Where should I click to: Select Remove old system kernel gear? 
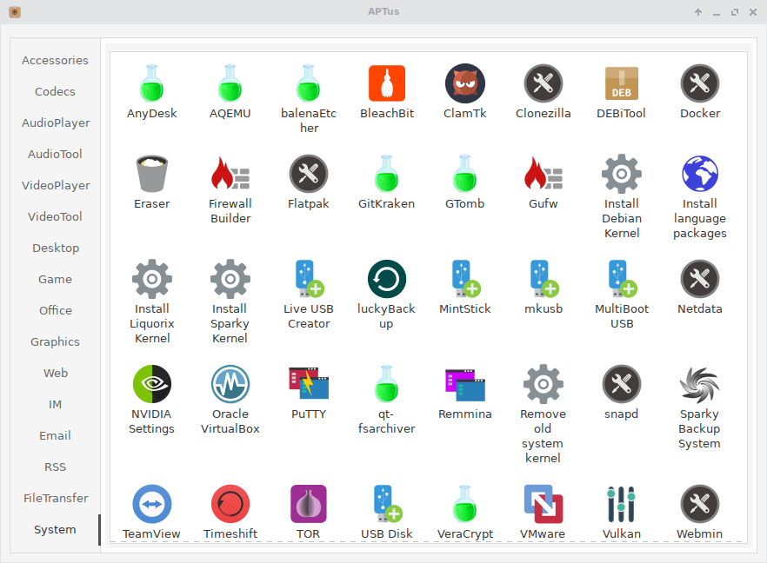544,384
